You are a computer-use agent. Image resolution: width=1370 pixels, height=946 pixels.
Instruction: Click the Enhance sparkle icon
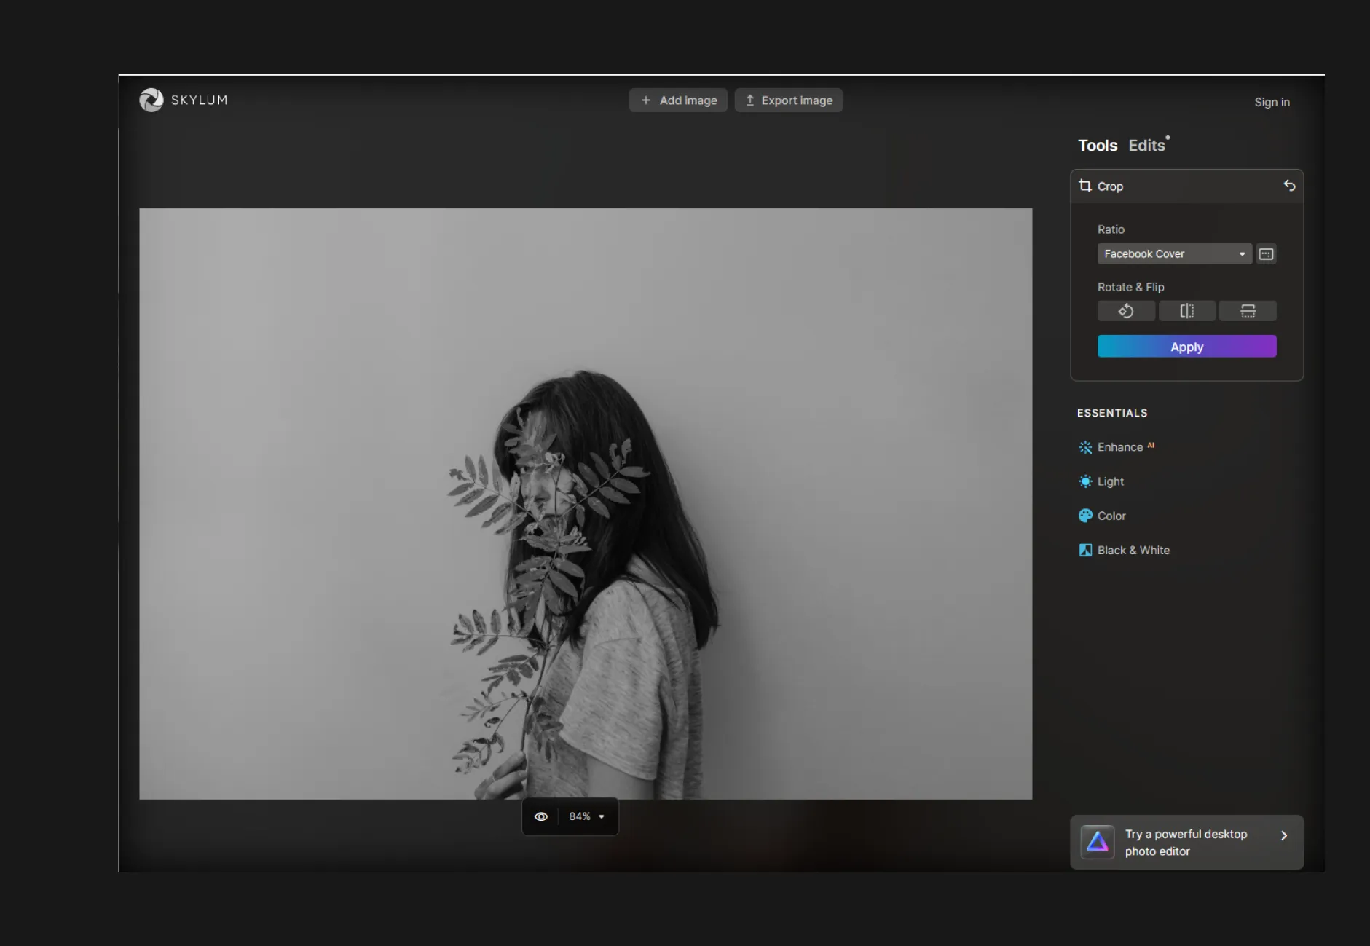click(1085, 447)
